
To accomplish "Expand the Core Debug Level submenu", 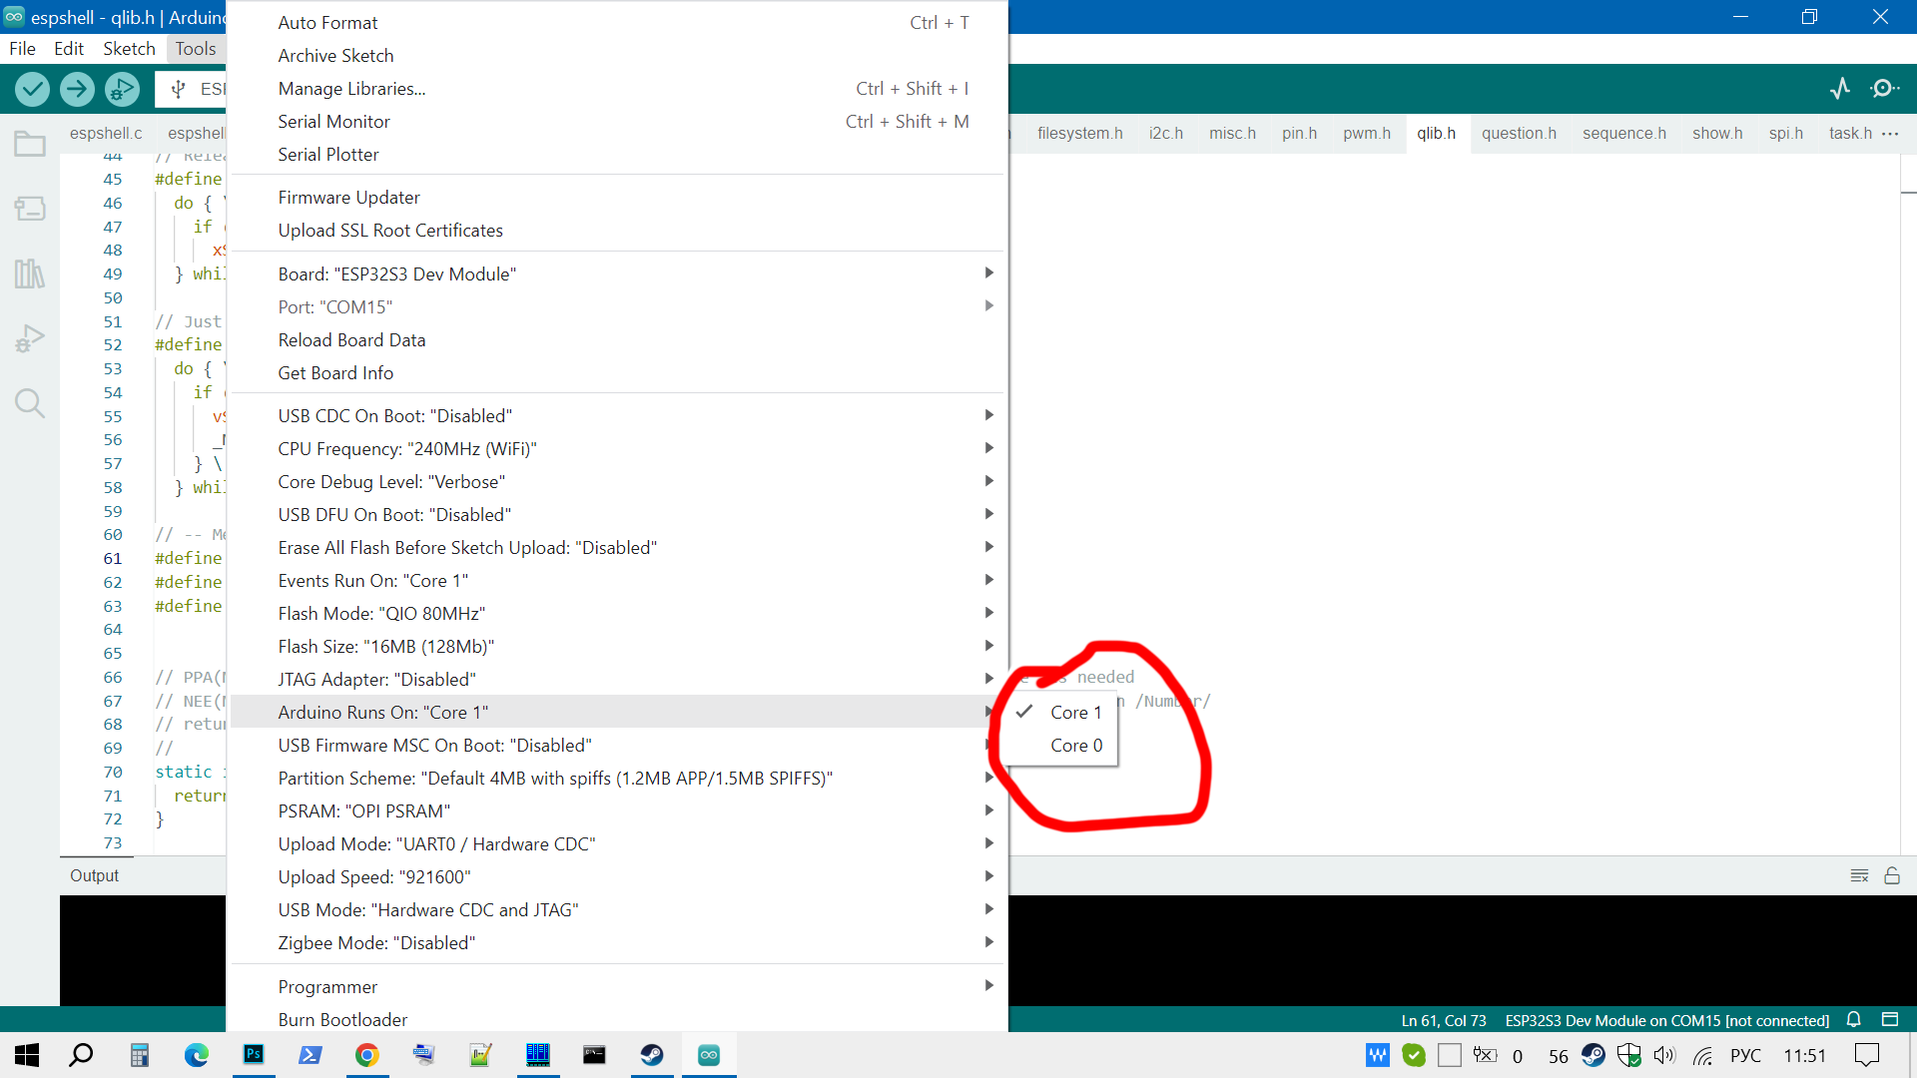I will coord(617,482).
